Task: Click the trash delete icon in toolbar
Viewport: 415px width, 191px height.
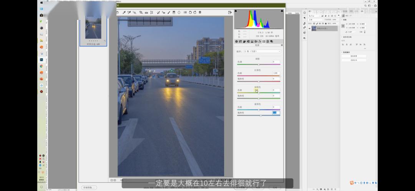Action: 200,12
